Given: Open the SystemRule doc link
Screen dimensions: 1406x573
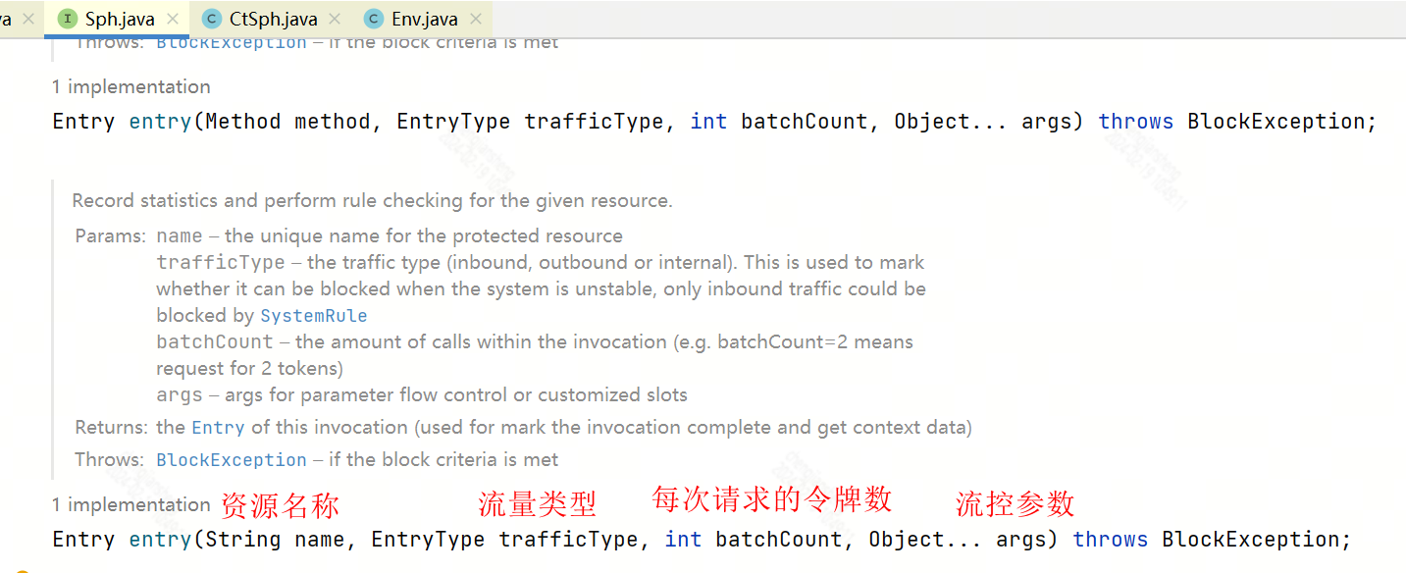Looking at the screenshot, I should pyautogui.click(x=313, y=316).
